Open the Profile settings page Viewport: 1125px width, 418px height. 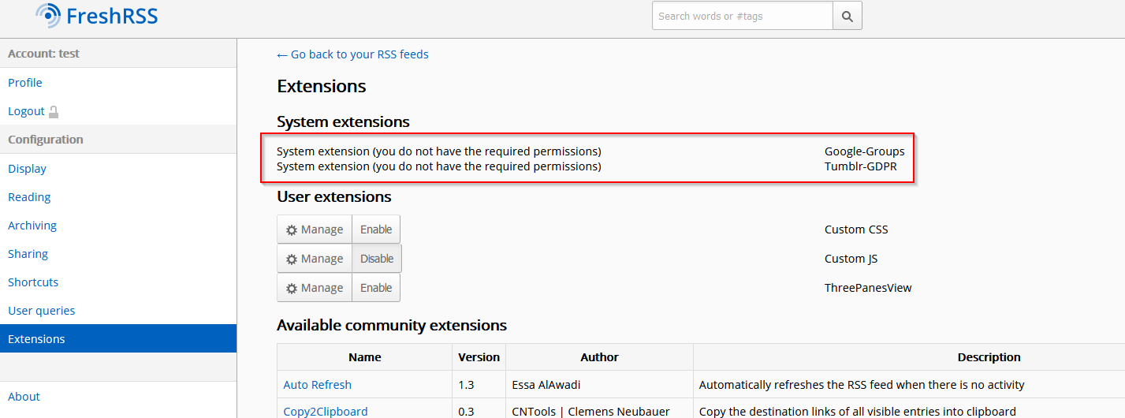point(25,83)
